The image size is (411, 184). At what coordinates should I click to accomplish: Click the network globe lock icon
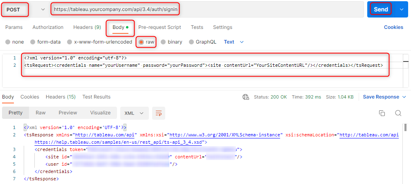pyautogui.click(x=246, y=97)
